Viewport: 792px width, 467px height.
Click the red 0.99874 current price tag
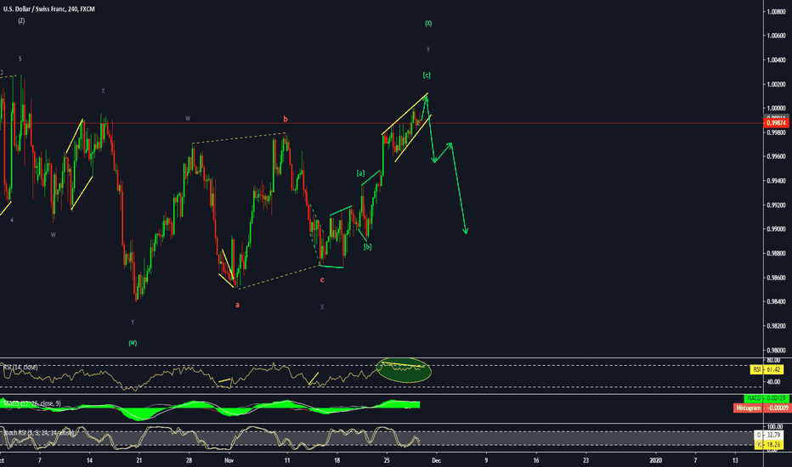coord(776,124)
